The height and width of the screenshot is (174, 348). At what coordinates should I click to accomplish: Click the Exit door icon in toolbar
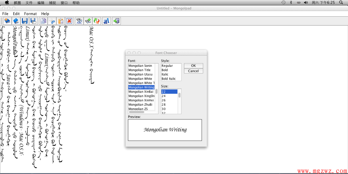117,21
